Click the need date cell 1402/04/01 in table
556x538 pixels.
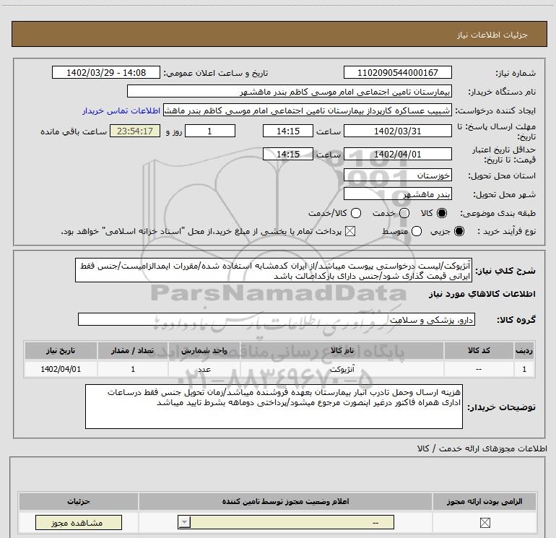click(x=61, y=369)
